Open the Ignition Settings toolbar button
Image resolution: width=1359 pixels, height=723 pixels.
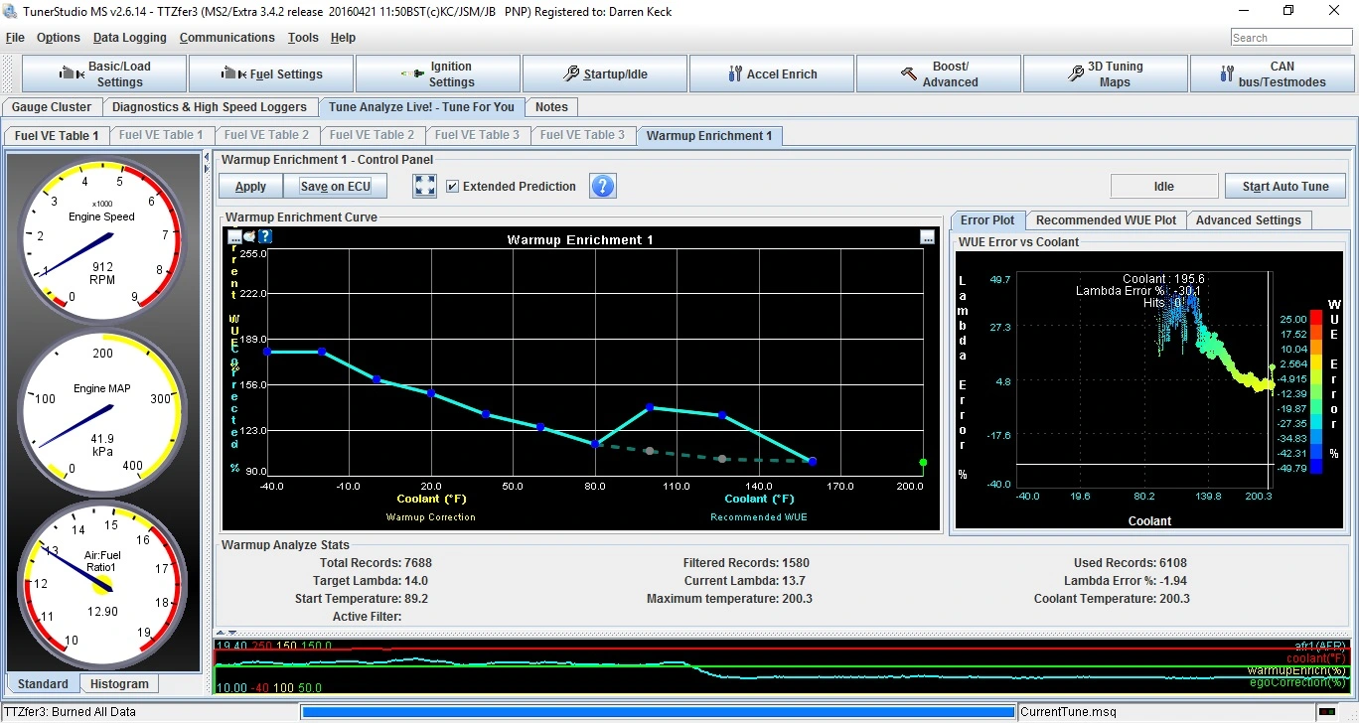point(438,74)
